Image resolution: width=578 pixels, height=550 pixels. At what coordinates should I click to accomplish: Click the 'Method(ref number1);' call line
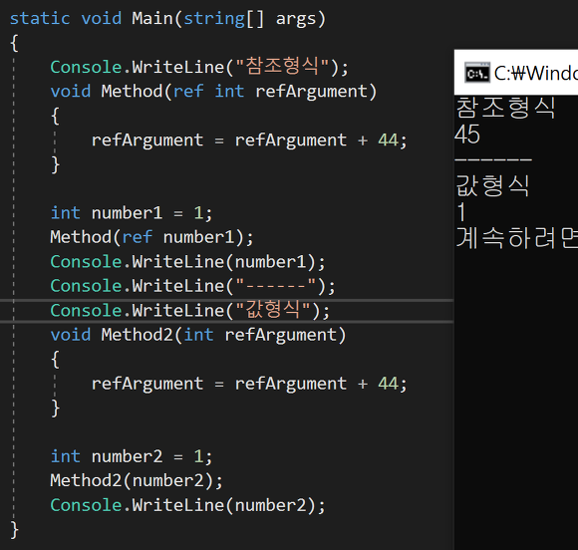click(151, 237)
